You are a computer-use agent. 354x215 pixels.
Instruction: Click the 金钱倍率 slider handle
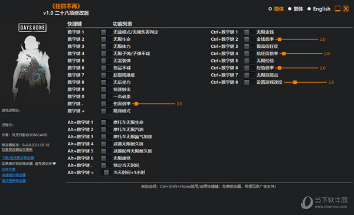pyautogui.click(x=280, y=40)
